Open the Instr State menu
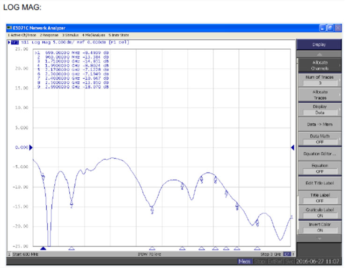Viewport: 351px width, 276px height. (119, 35)
